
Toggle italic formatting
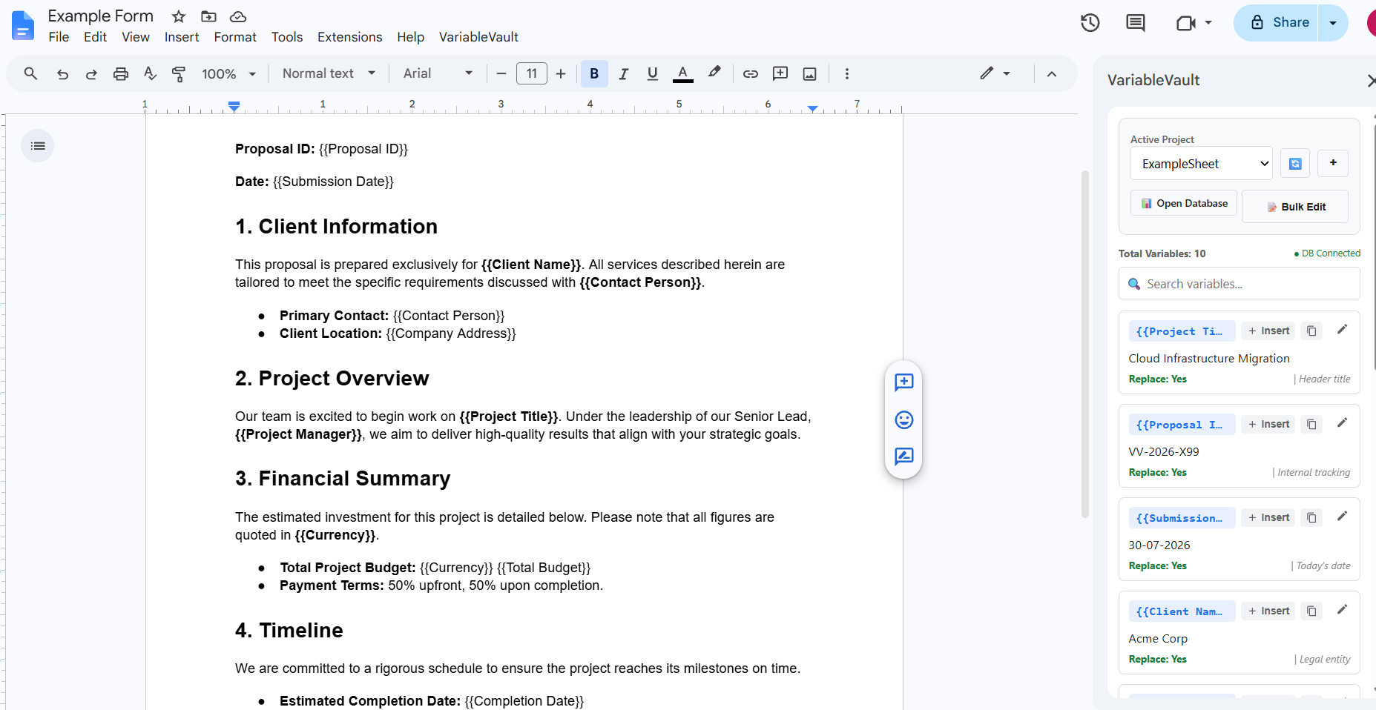(x=624, y=73)
